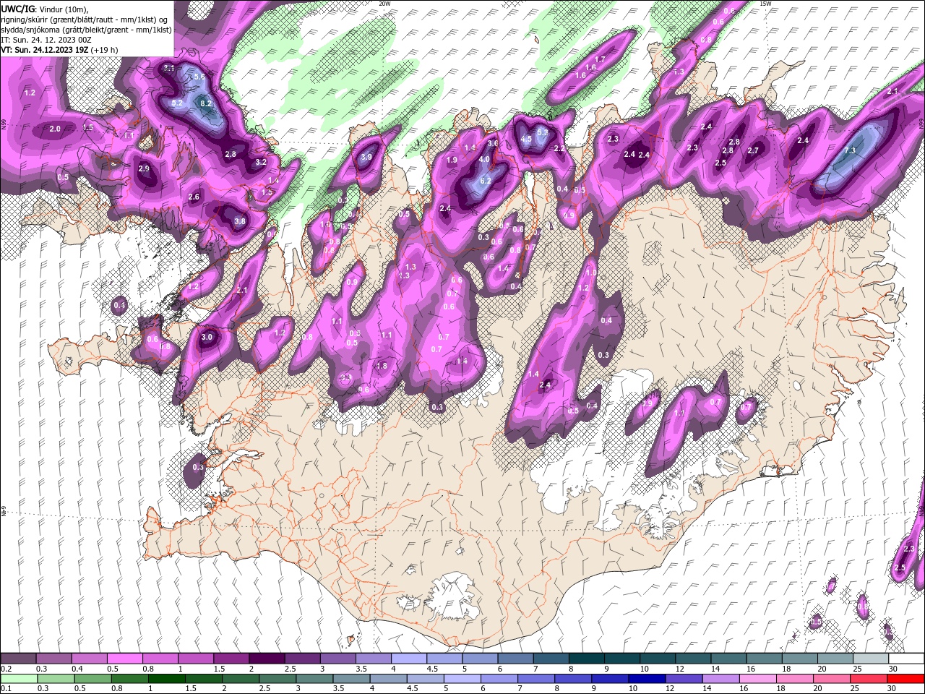The height and width of the screenshot is (694, 925).
Task: Click the grey-purple 0.2 snow legend swatch
Action: [18, 659]
